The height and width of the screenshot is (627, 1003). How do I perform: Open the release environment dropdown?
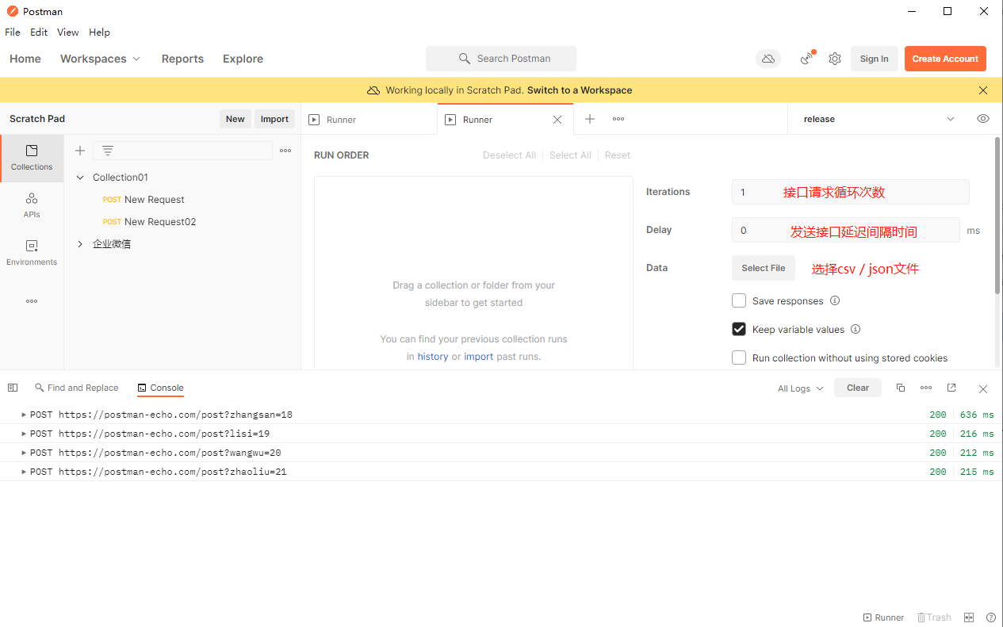click(879, 119)
